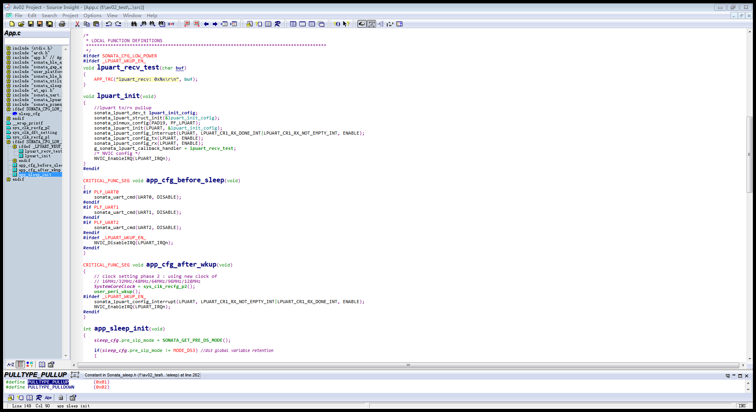Click the Constant in Sonata_sleep.h description label
The image size is (756, 412).
pyautogui.click(x=142, y=375)
